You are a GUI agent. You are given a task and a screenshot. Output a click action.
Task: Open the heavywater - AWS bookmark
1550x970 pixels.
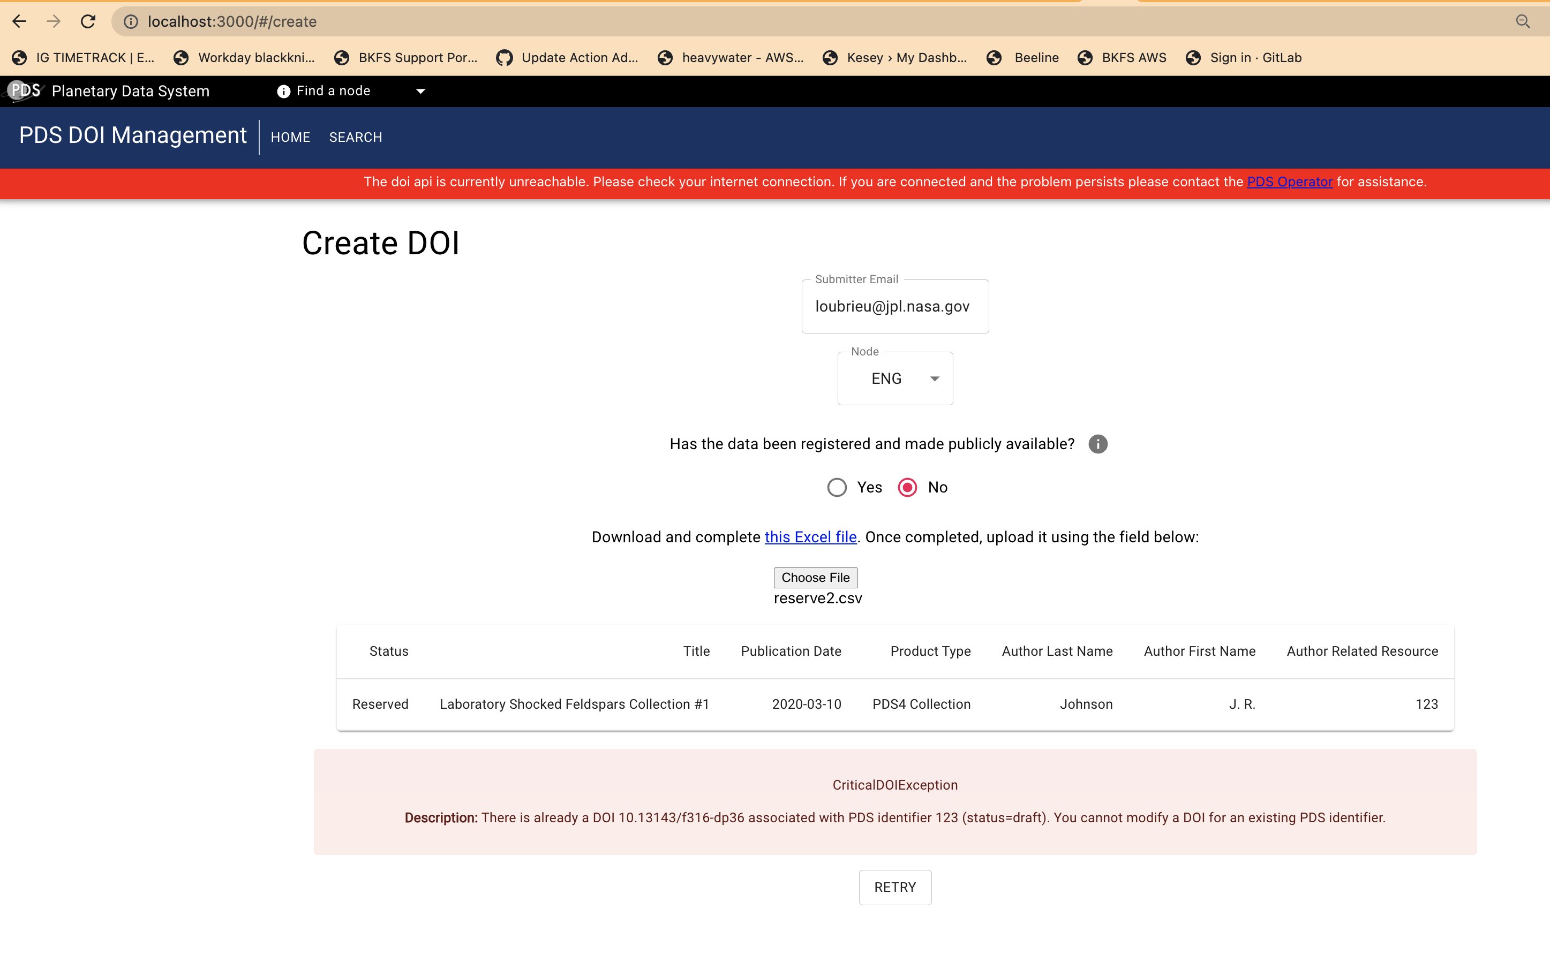point(731,58)
